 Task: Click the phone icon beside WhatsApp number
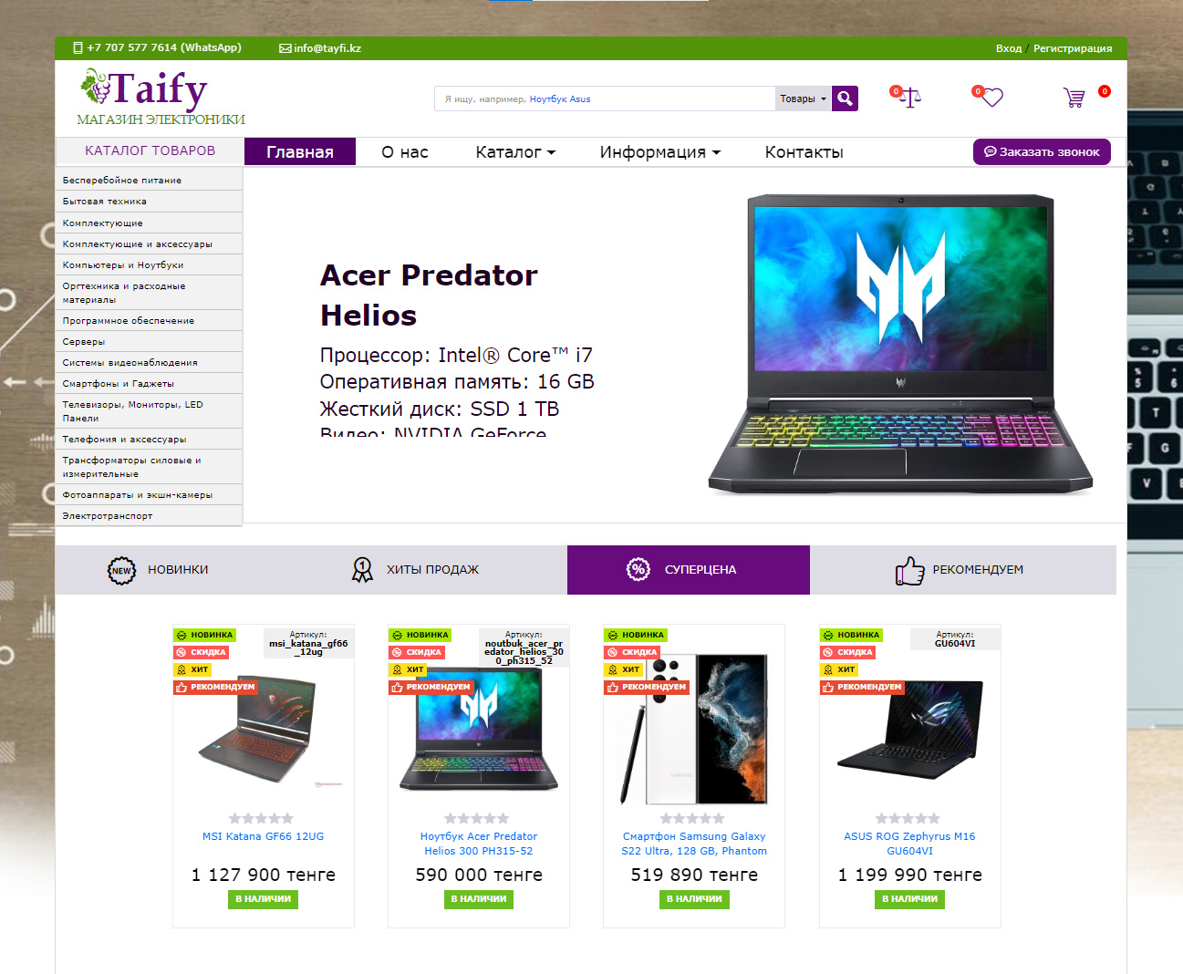tap(78, 47)
